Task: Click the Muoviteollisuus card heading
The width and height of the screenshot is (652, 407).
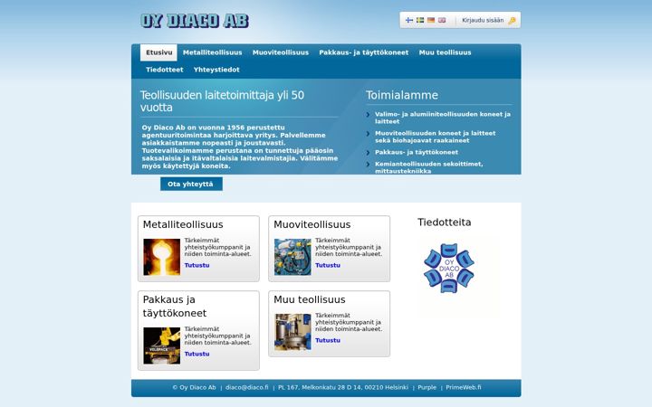Action: pos(312,224)
